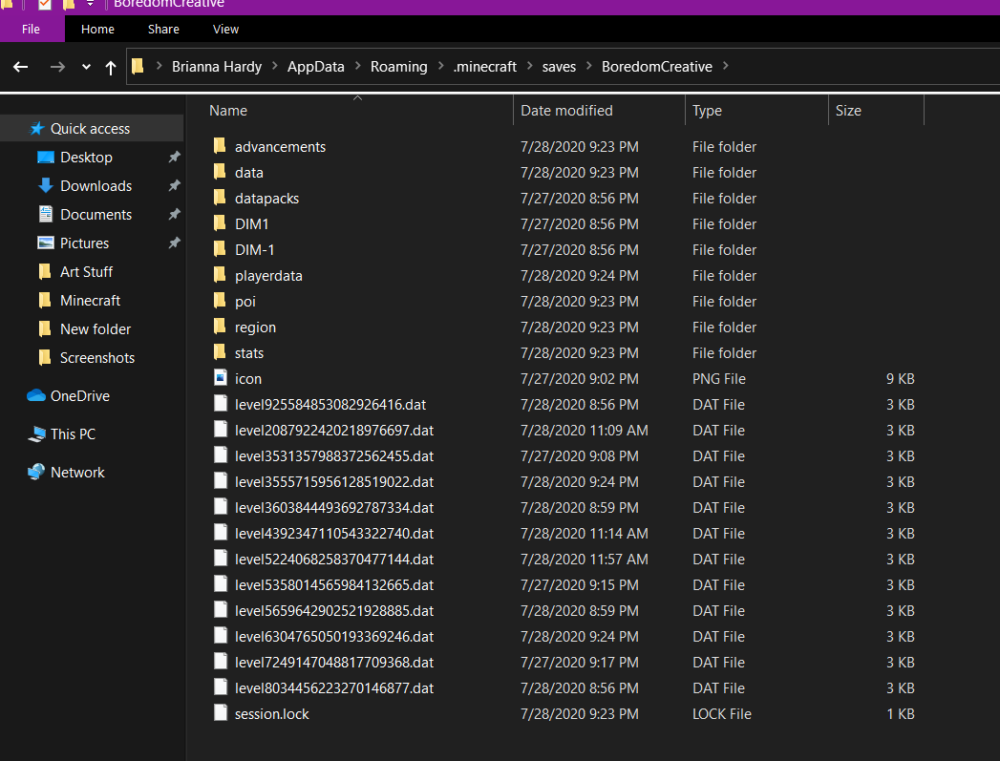Open the Downloads quick access folder

96,186
